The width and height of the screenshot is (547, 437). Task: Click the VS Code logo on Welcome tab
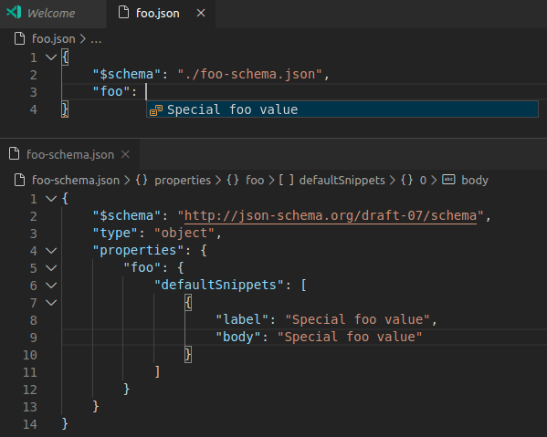tap(14, 13)
